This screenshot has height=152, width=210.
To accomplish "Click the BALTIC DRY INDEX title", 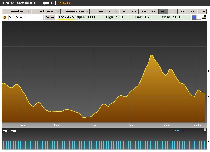I will point(20,3).
